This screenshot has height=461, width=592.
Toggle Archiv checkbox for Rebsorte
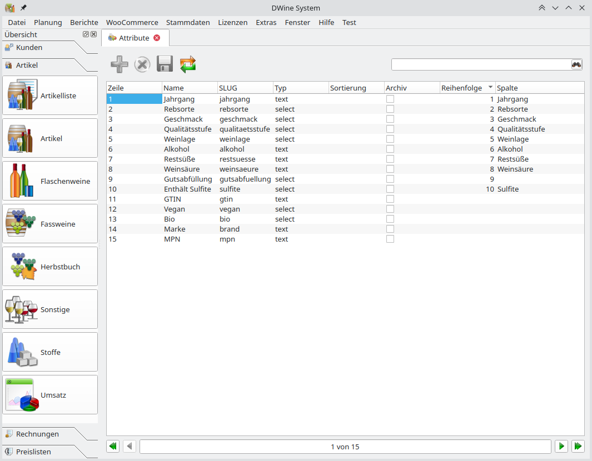(390, 109)
